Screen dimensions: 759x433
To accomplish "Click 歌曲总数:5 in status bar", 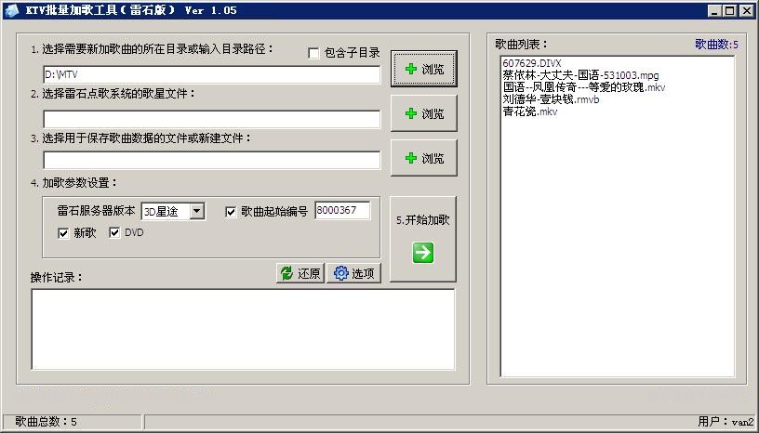I will click(x=46, y=422).
